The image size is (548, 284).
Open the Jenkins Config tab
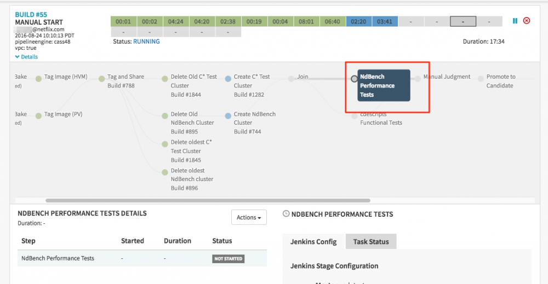(314, 241)
